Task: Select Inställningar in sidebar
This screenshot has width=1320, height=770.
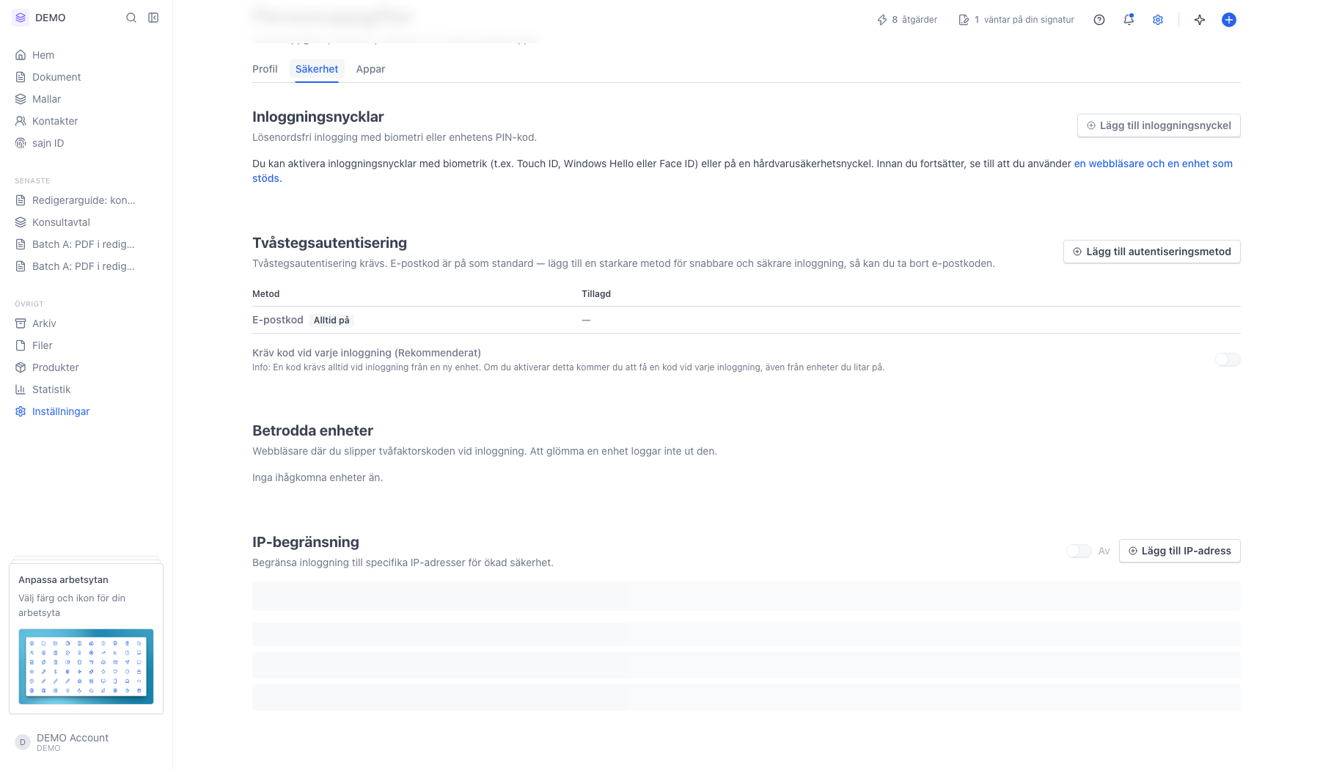Action: [86, 411]
